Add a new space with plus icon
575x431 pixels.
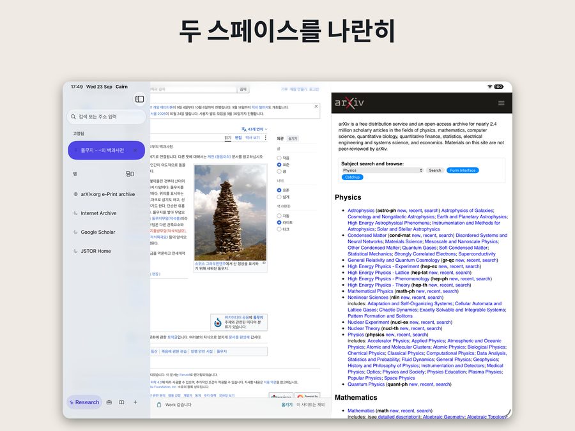tap(135, 402)
